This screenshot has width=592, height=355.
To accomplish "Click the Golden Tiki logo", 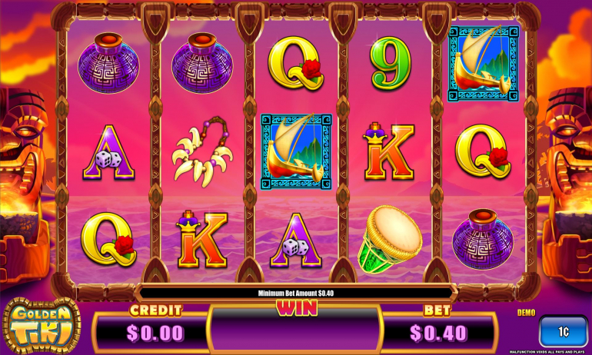I will pyautogui.click(x=42, y=327).
